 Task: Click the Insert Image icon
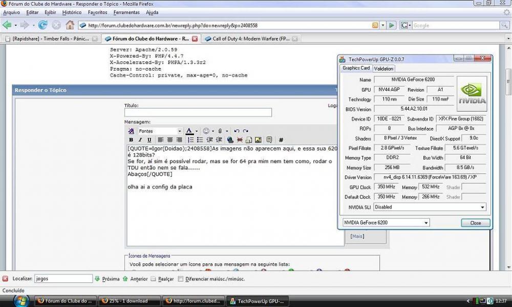(258, 140)
